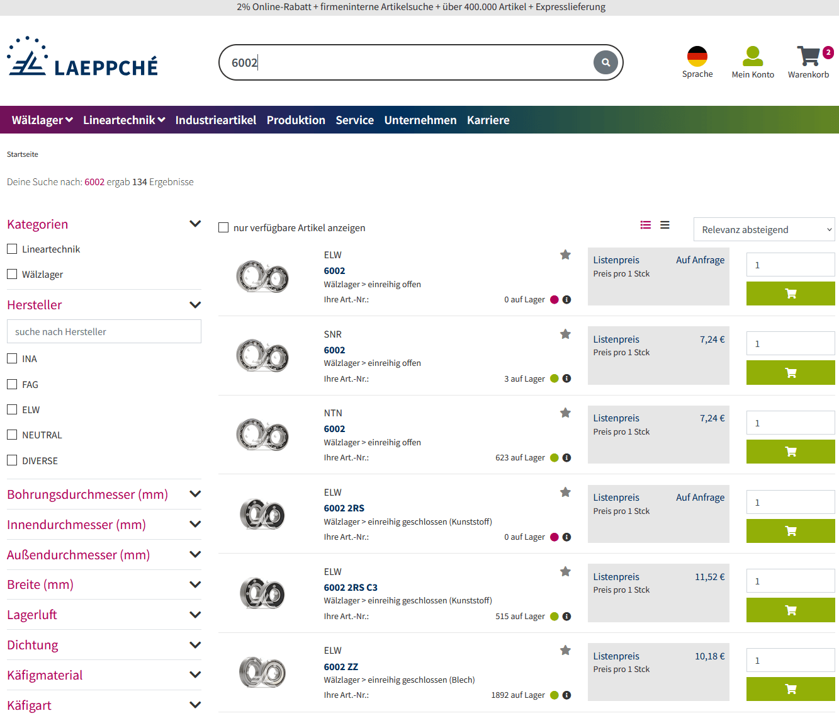Image resolution: width=839 pixels, height=718 pixels.
Task: Filter by manufacturer DIVERSE
Action: click(x=12, y=460)
